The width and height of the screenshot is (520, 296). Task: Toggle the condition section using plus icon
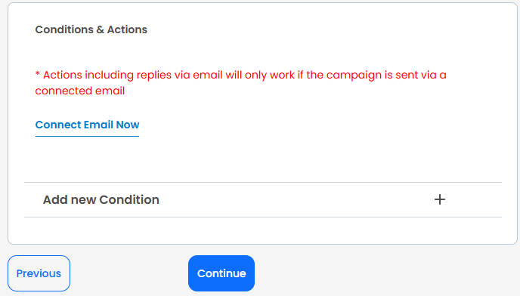440,199
